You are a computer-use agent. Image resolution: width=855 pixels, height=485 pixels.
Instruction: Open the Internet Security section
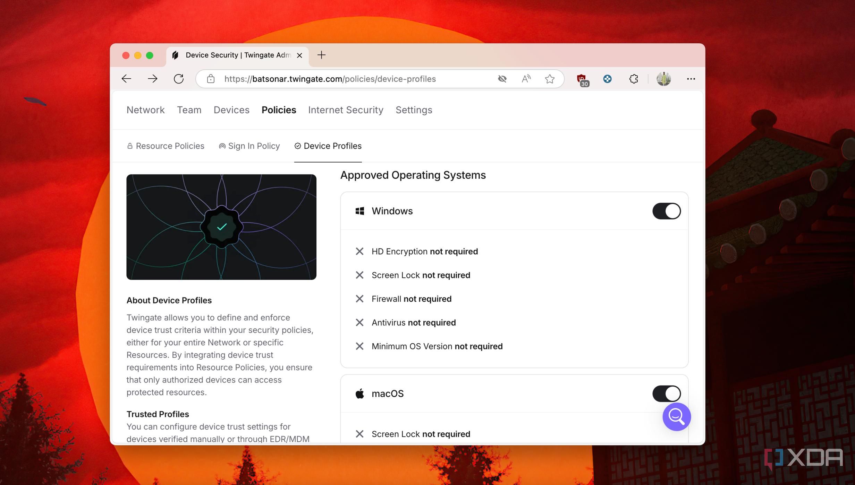346,110
